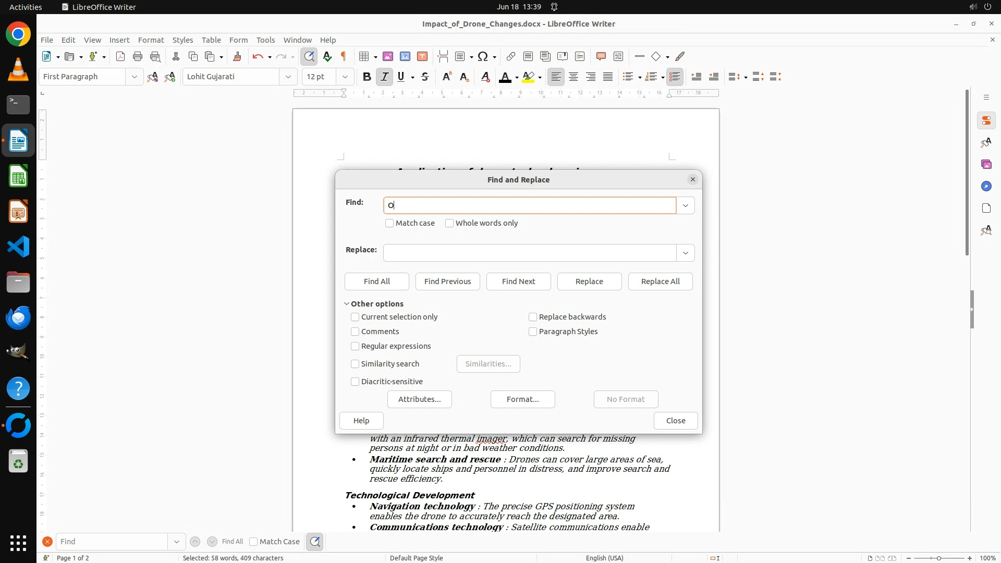1001x563 pixels.
Task: Enable Whole words only checkbox
Action: 449,223
